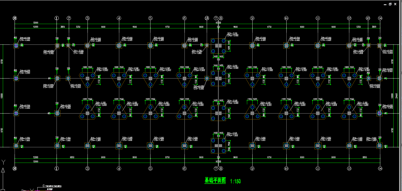Pick upper grid bubble 10
402x191 pixels.
(x=286, y=18)
